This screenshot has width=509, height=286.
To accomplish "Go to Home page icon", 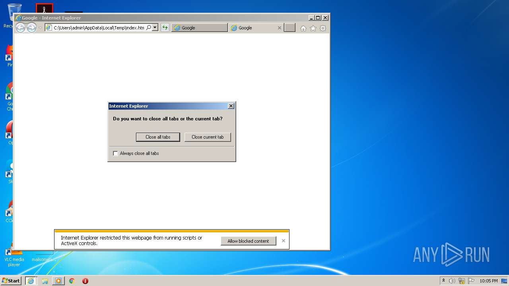I will pos(303,28).
